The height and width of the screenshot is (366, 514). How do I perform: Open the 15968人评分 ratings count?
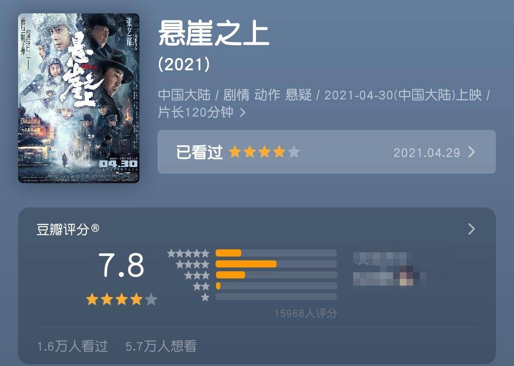(x=306, y=314)
